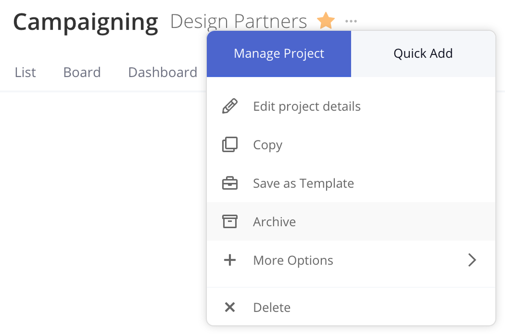
Task: Click the Archive box icon
Action: [x=230, y=221]
